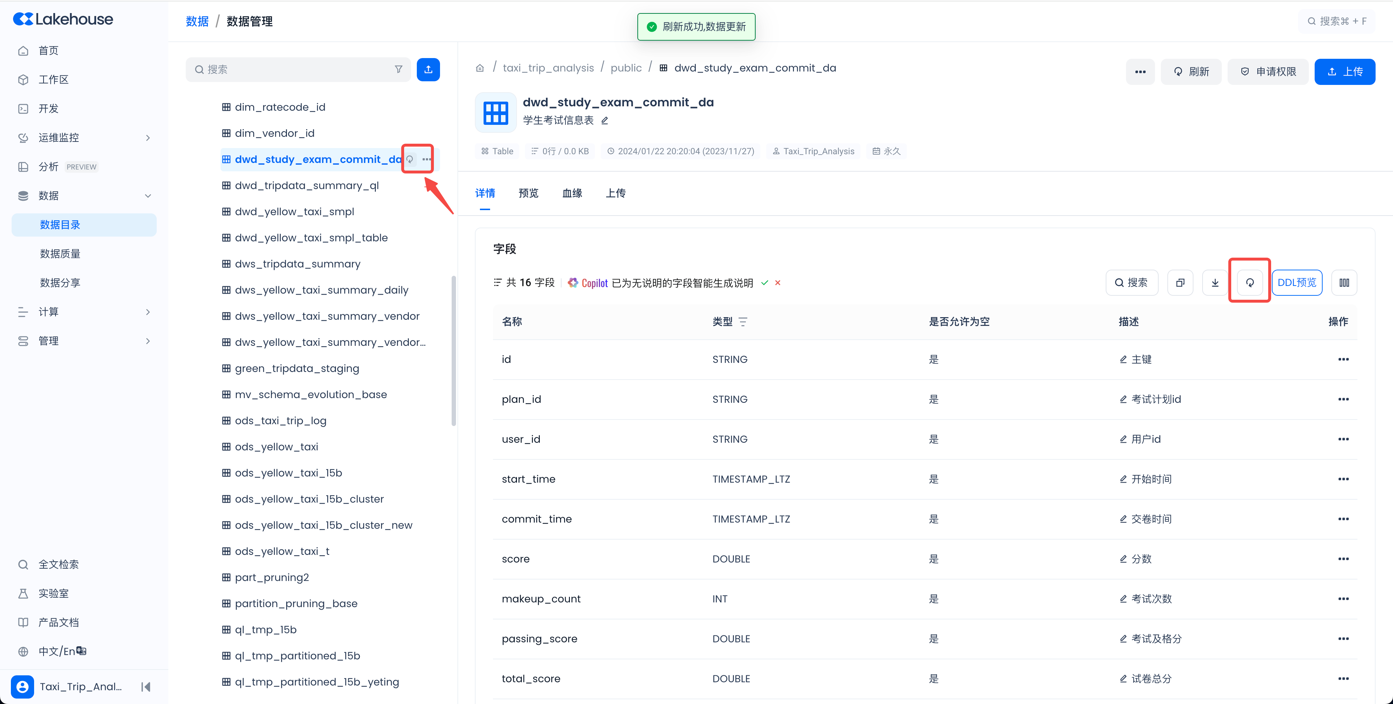Accept Copilot generated descriptions checkmark
1393x704 pixels.
pos(764,282)
